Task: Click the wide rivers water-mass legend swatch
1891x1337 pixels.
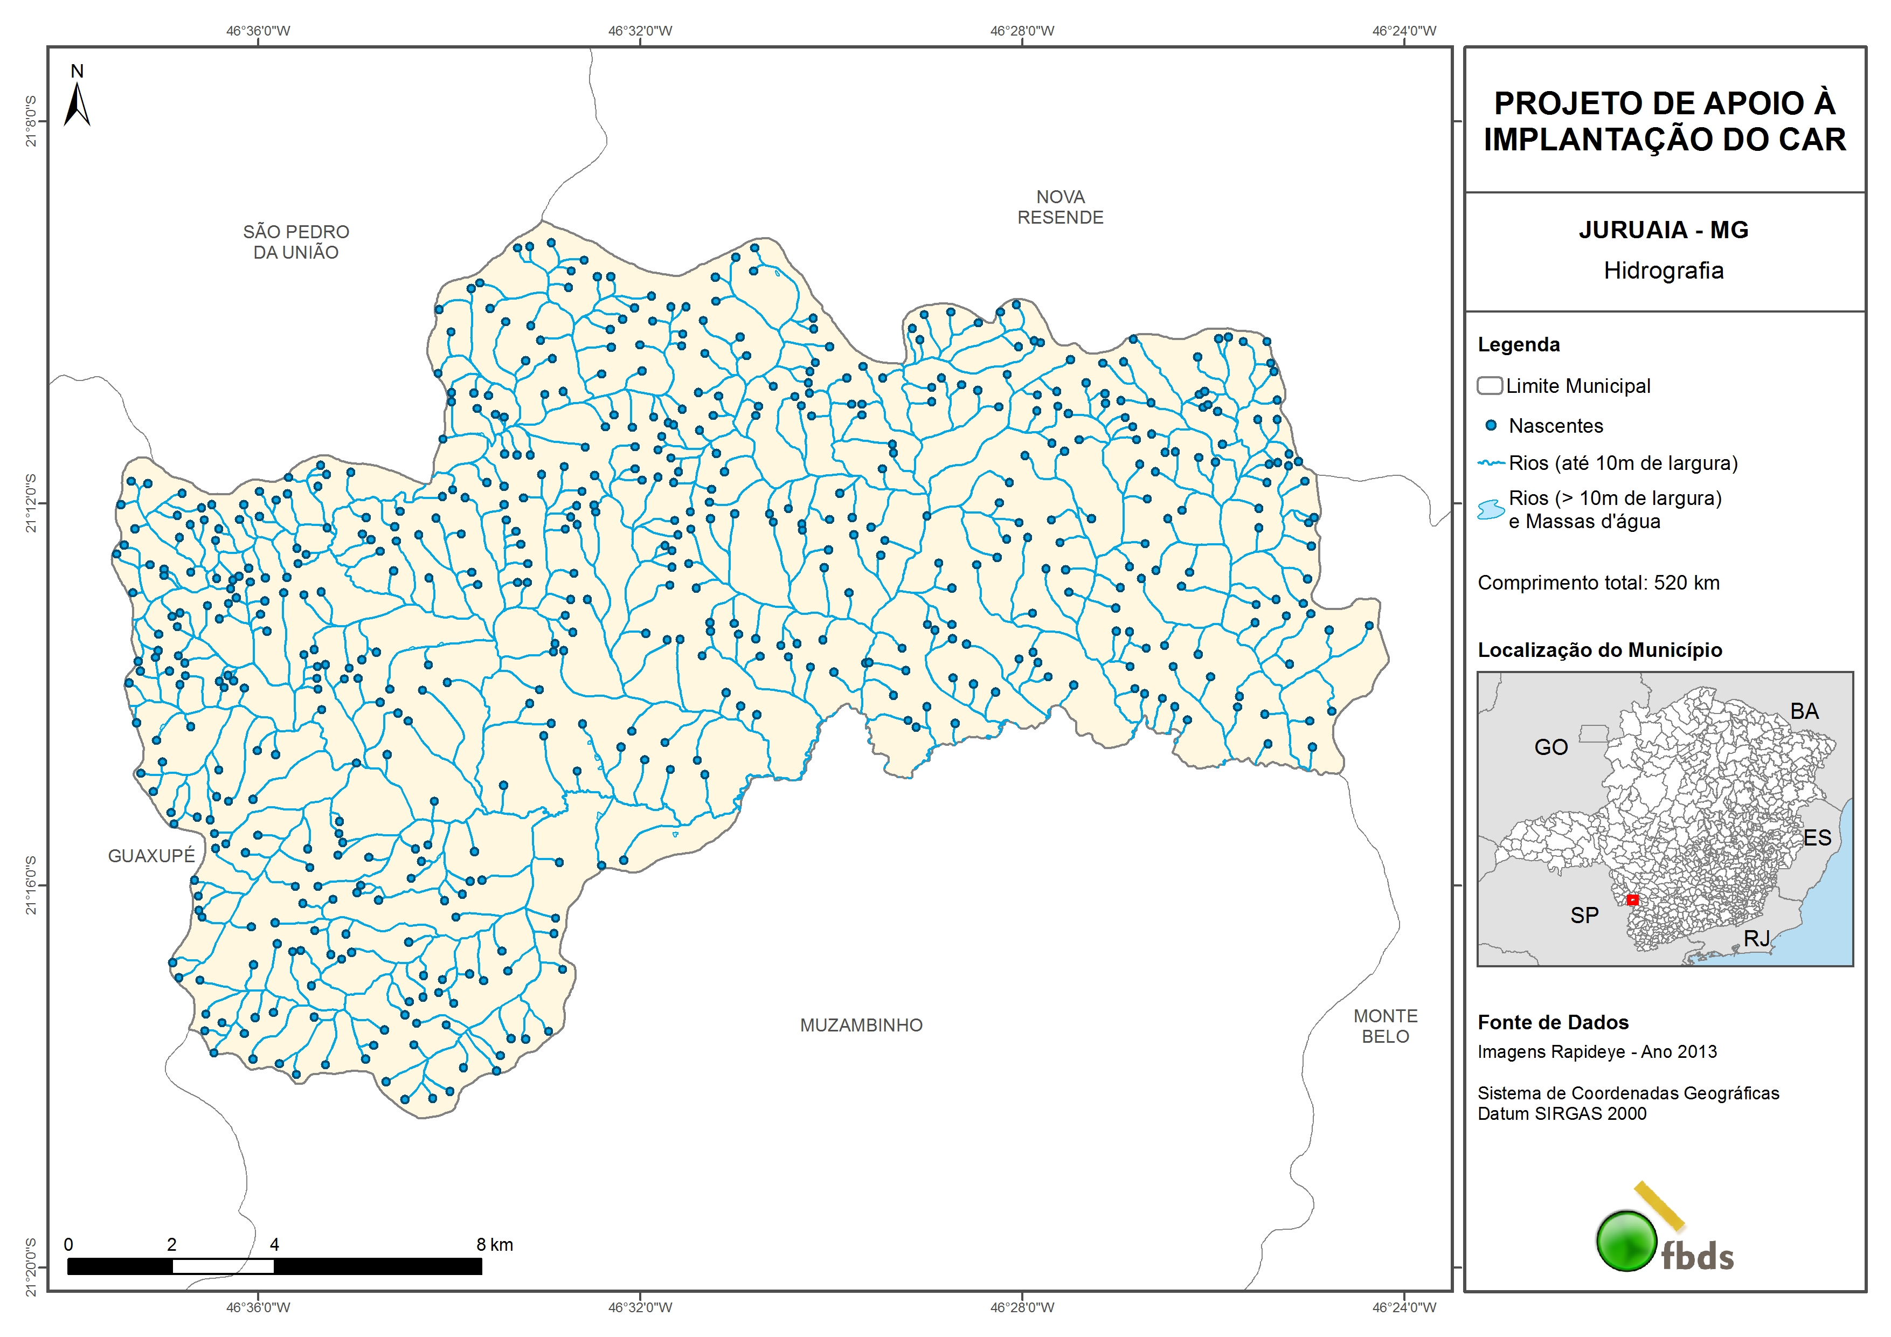Action: pos(1491,509)
